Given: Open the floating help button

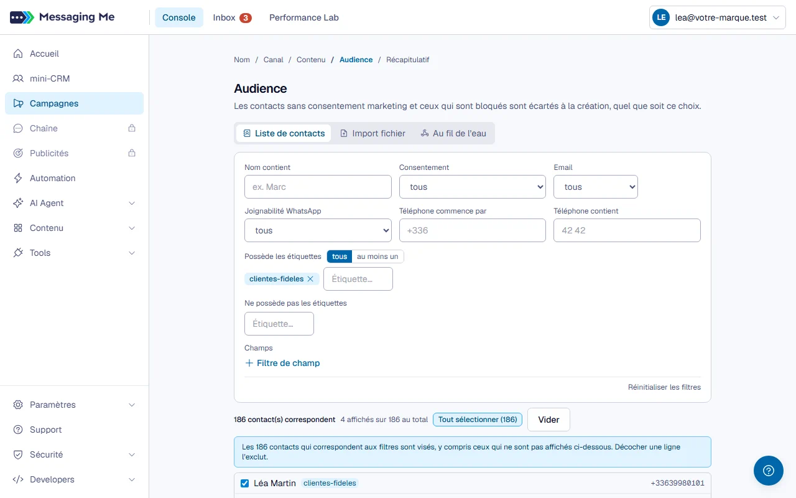Looking at the screenshot, I should pos(769,471).
